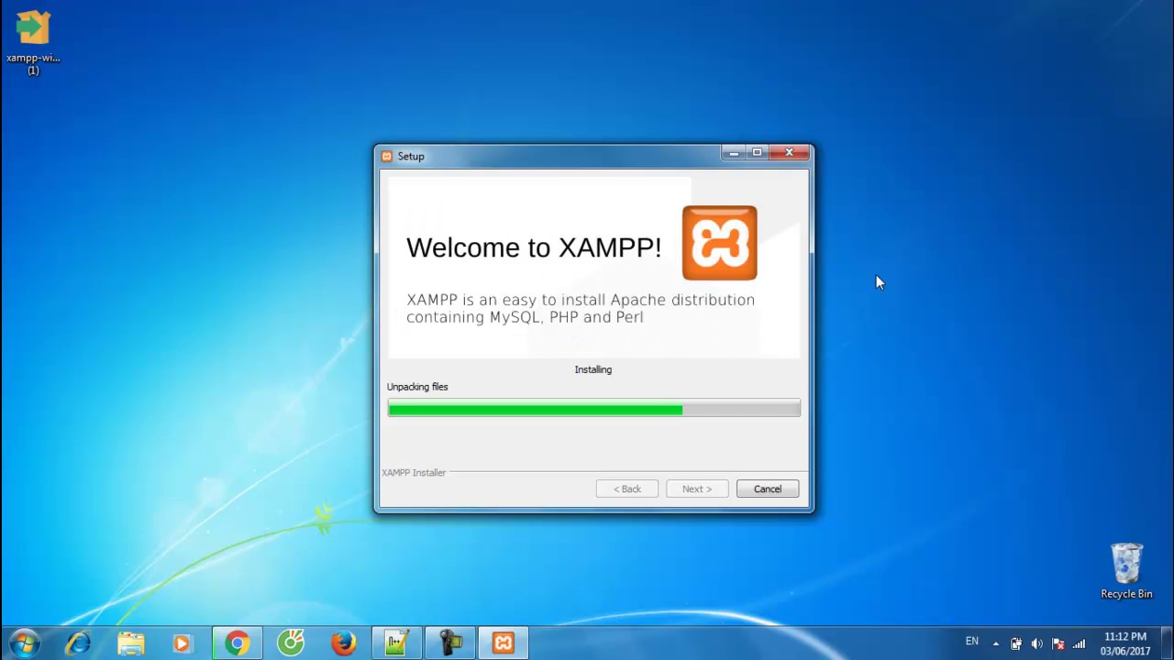
Task: Show hidden system tray icons
Action: (996, 643)
